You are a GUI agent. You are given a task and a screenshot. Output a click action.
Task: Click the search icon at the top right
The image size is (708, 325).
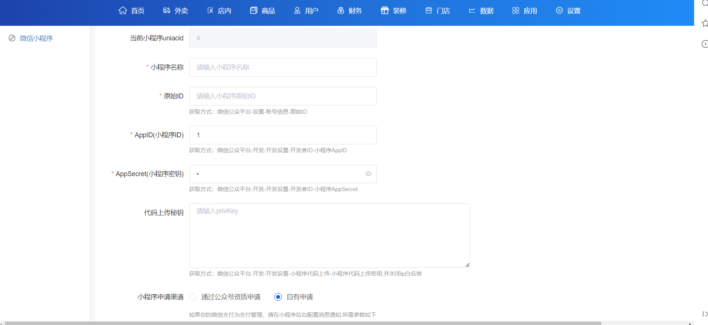click(x=705, y=3)
